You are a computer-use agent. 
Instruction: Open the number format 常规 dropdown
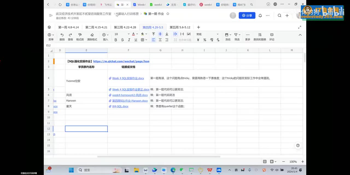tap(208, 34)
